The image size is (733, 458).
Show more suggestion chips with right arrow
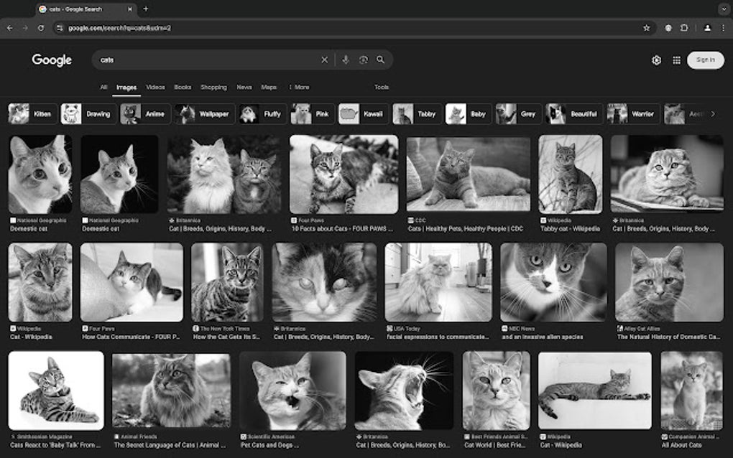coord(713,114)
